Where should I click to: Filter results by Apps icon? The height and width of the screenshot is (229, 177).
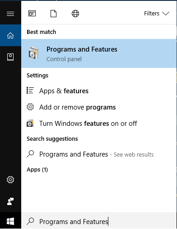[32, 14]
